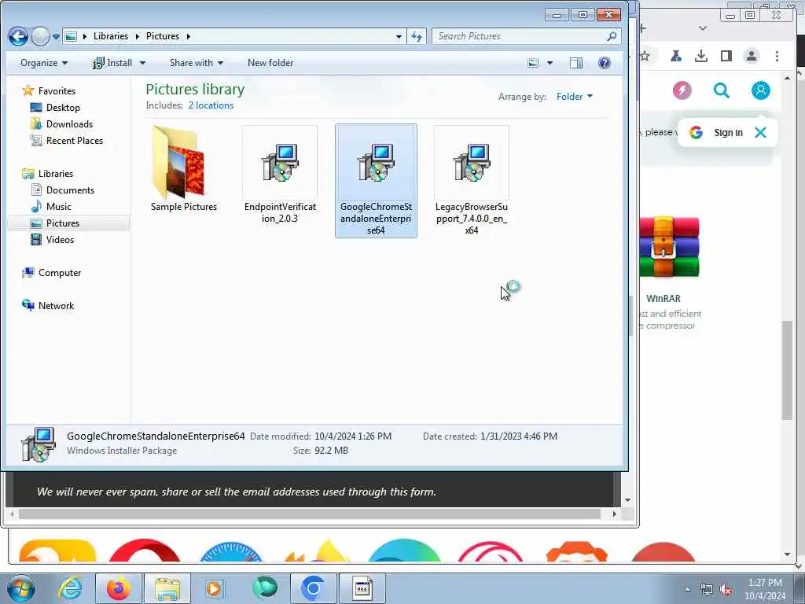Select the Pictures library node

click(68, 223)
